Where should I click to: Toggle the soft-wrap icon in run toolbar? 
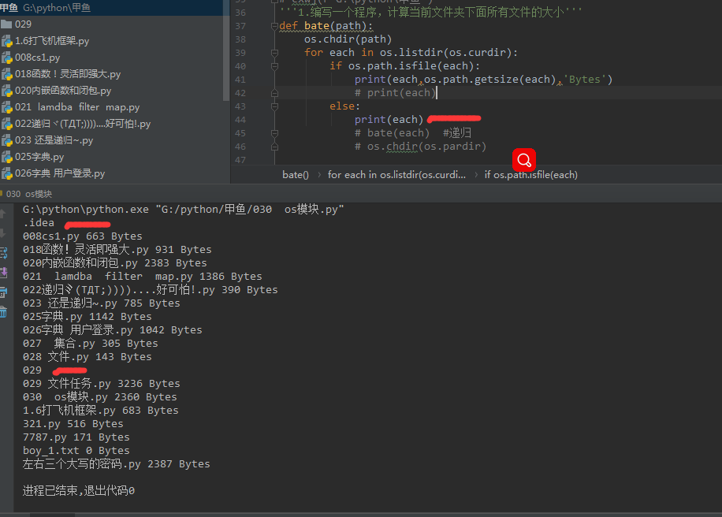point(4,252)
